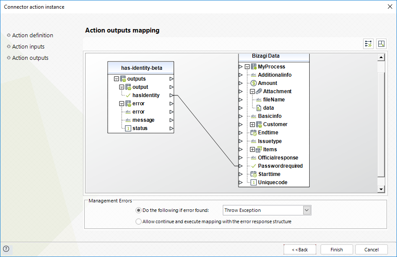Click the abc icon beside Officialresponse
Image resolution: width=397 pixels, height=257 pixels.
coord(253,157)
